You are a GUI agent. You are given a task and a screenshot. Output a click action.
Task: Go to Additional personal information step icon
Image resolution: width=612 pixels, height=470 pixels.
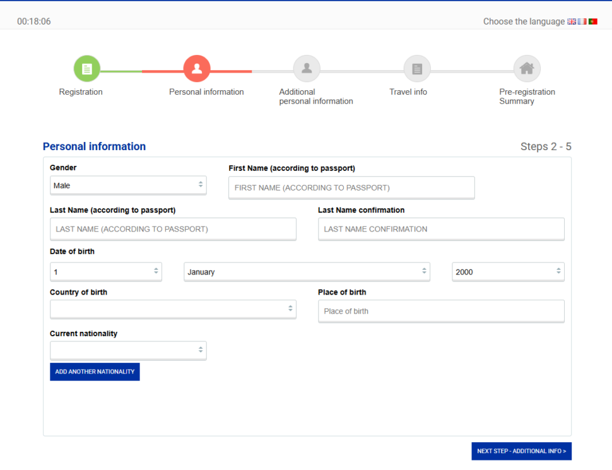pyautogui.click(x=307, y=69)
